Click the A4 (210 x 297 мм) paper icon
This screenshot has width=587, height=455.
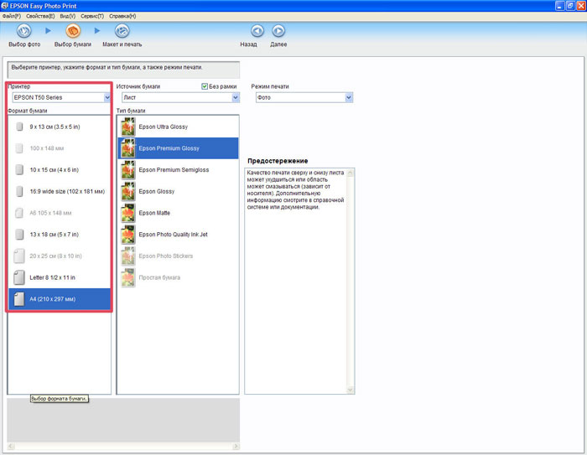coord(19,299)
